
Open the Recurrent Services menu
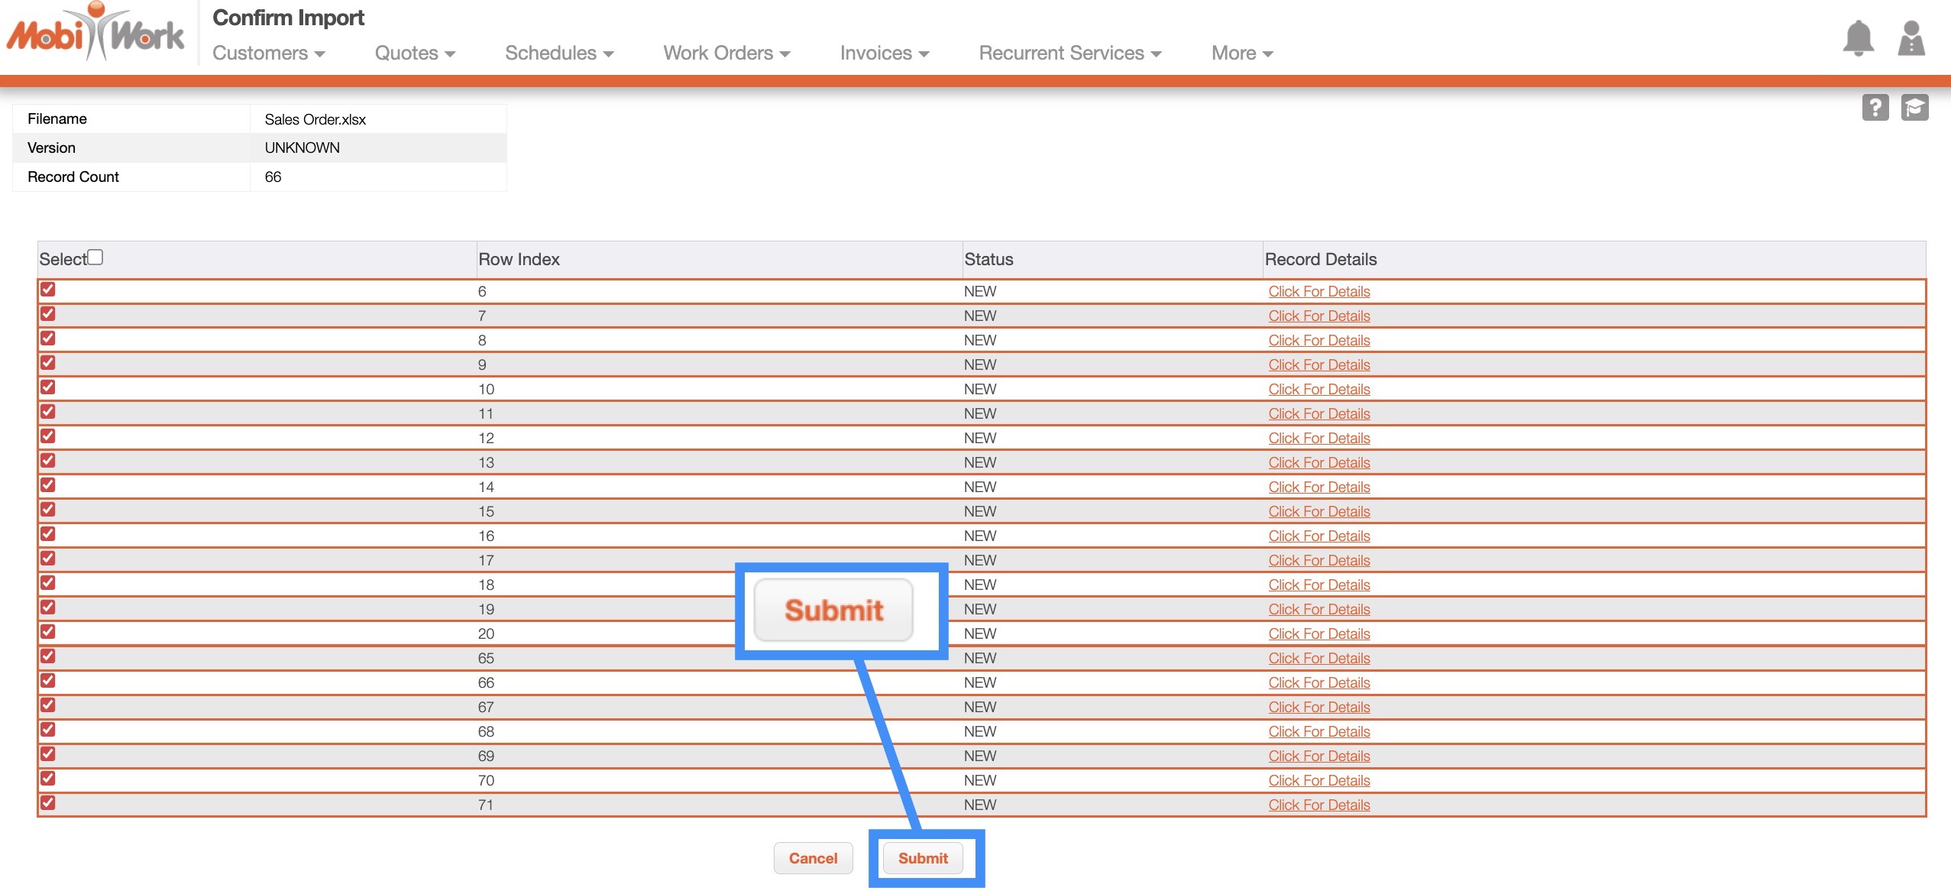click(1070, 53)
